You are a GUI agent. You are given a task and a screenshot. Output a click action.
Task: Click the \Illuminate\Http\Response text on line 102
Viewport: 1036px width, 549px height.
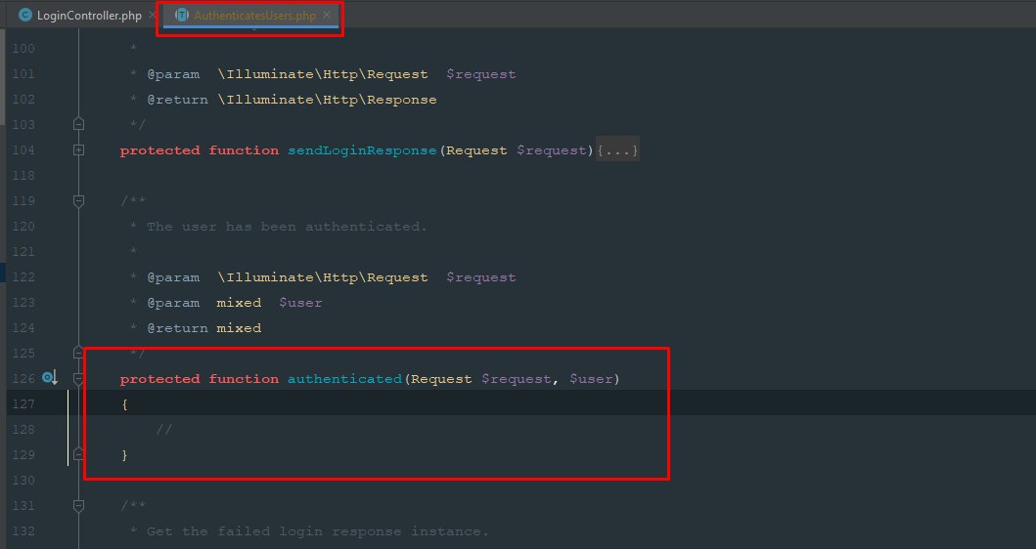tap(327, 100)
